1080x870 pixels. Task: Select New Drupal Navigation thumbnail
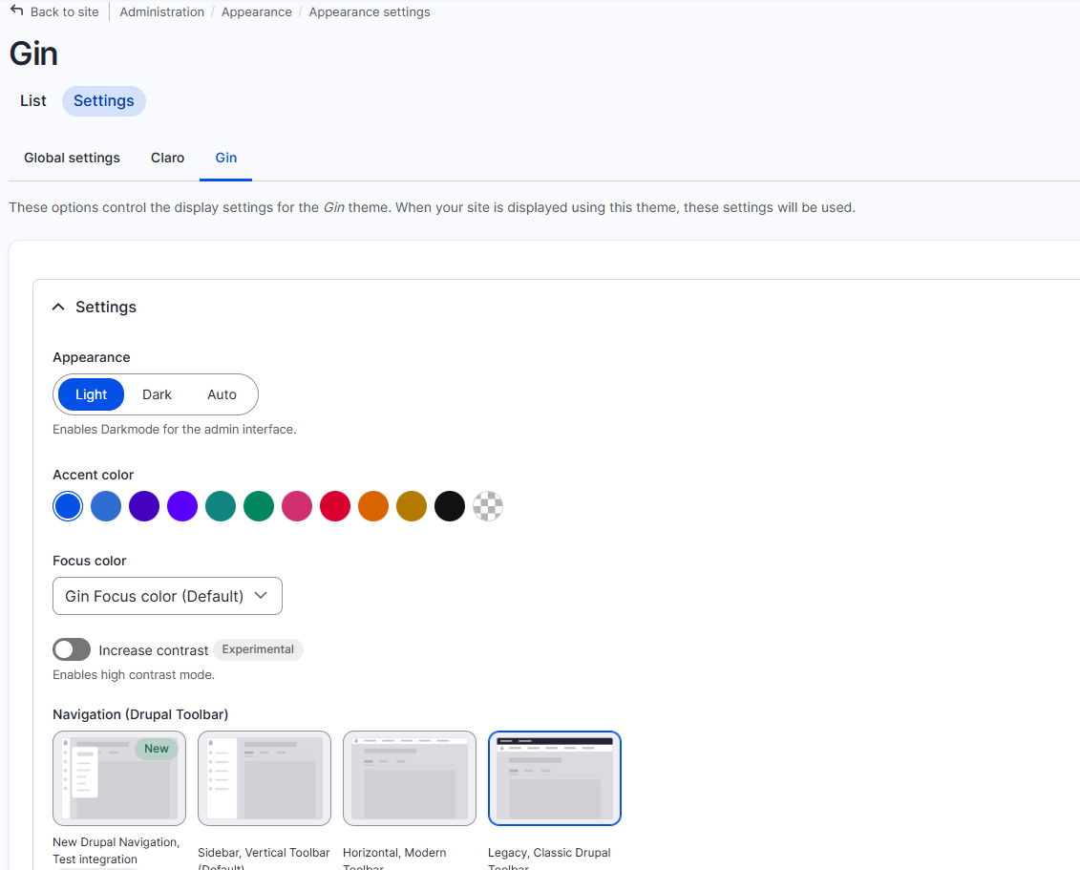119,778
